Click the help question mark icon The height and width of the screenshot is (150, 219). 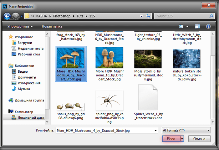[208, 26]
